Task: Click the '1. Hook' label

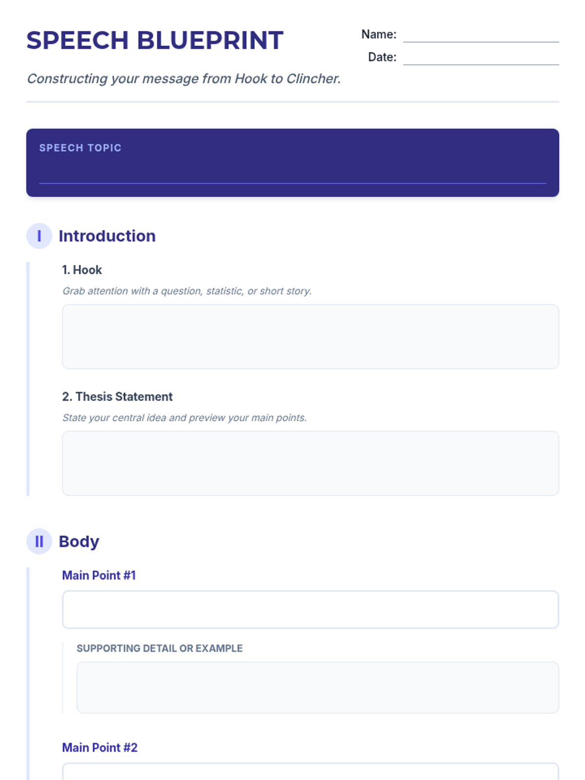Action: (82, 270)
